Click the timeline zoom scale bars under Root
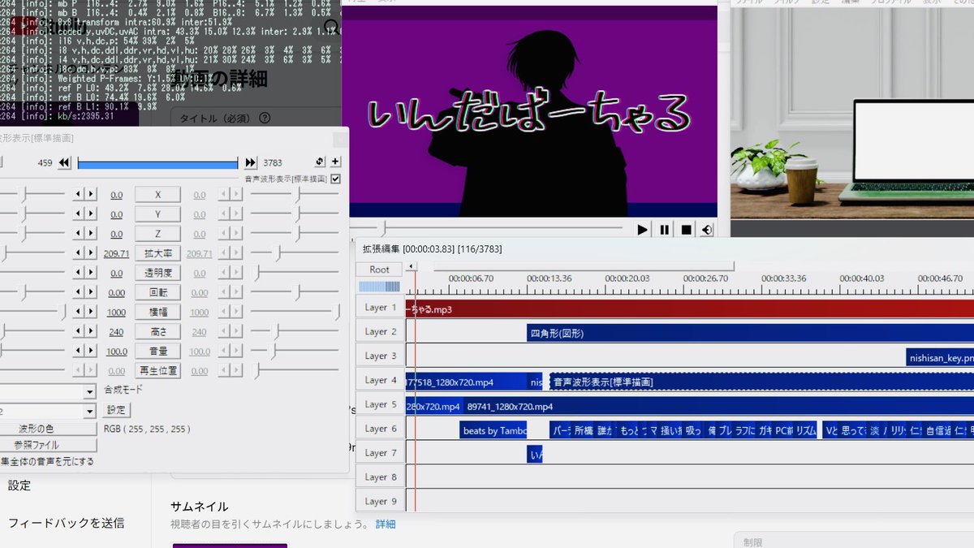The width and height of the screenshot is (974, 548). [x=379, y=287]
